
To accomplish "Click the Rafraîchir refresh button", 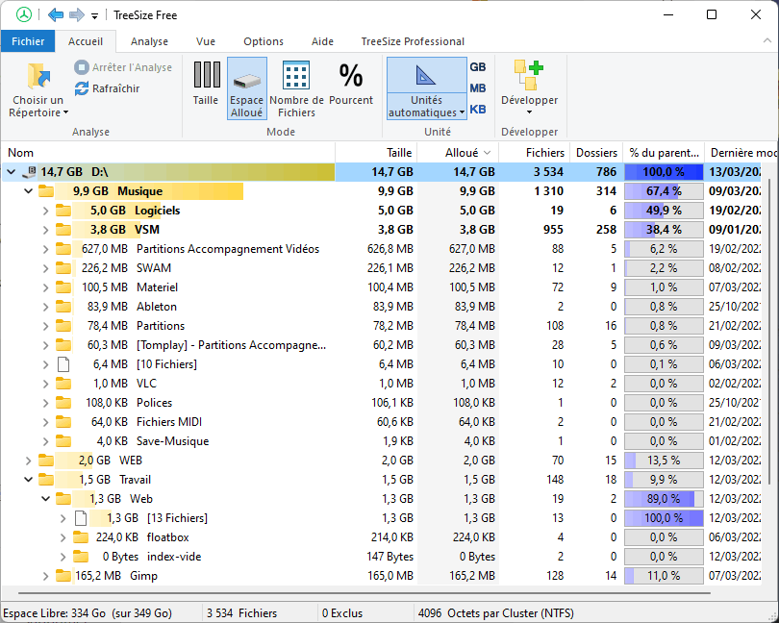I will pyautogui.click(x=108, y=88).
